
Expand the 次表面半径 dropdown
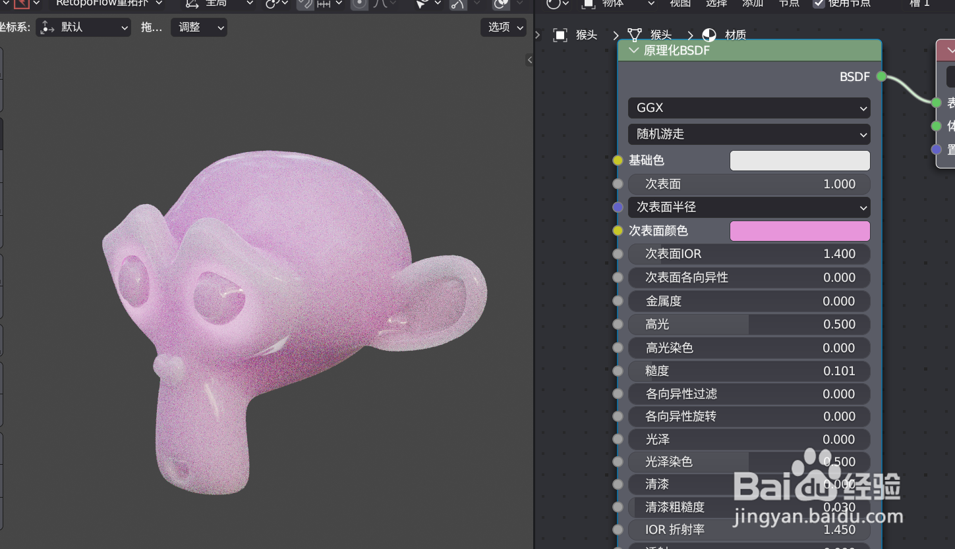point(749,207)
